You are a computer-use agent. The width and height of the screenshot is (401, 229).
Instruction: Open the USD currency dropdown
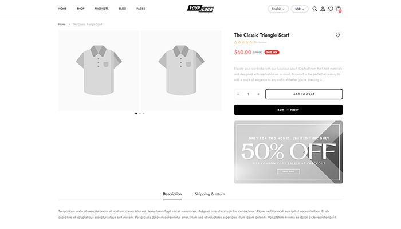[300, 9]
